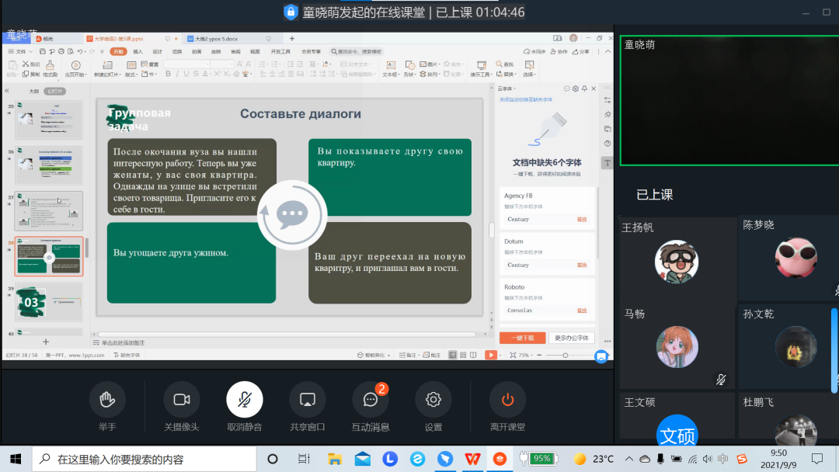839x472 pixels.
Task: Expand 替换 replace dropdown
Action: pos(506,75)
